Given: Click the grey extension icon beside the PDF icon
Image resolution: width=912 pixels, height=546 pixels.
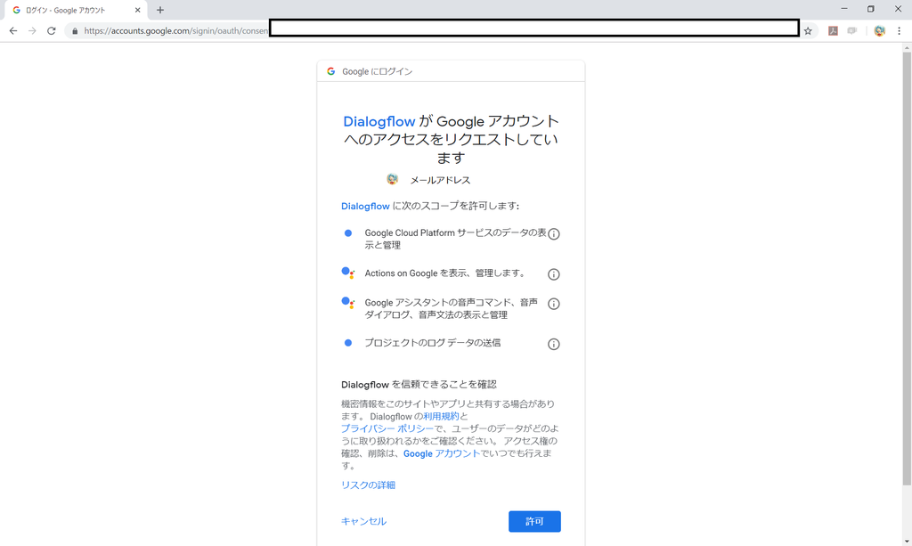Looking at the screenshot, I should (852, 31).
